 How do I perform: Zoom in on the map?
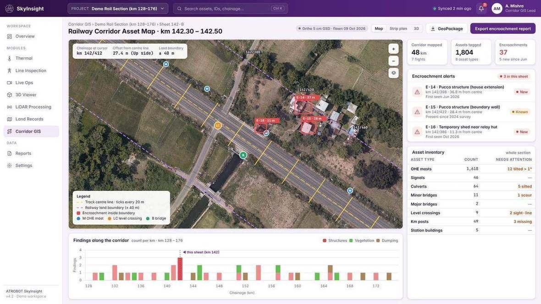tap(393, 49)
